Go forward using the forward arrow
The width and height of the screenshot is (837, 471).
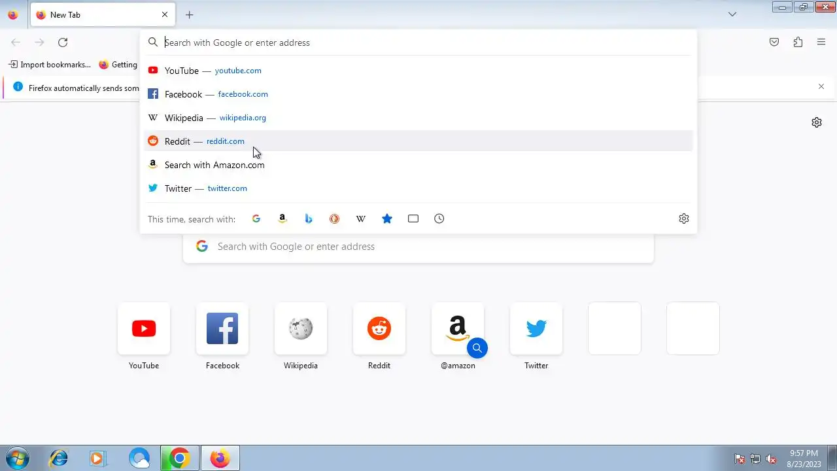coord(39,43)
